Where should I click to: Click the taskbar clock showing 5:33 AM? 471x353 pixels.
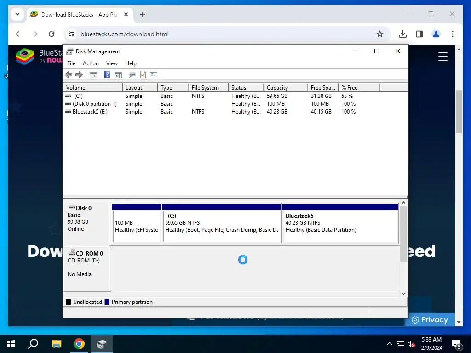pyautogui.click(x=431, y=344)
